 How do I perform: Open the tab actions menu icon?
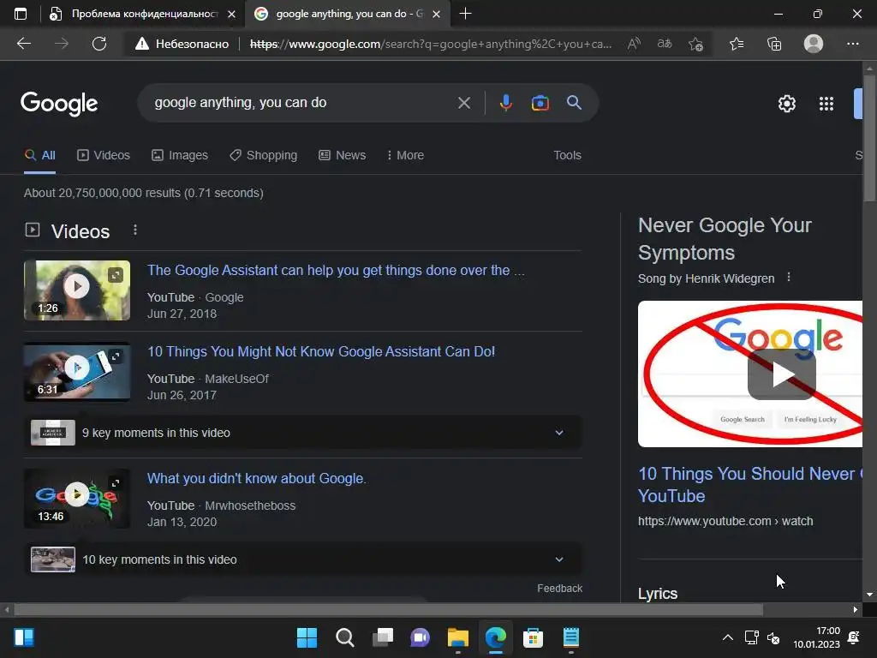coord(21,14)
